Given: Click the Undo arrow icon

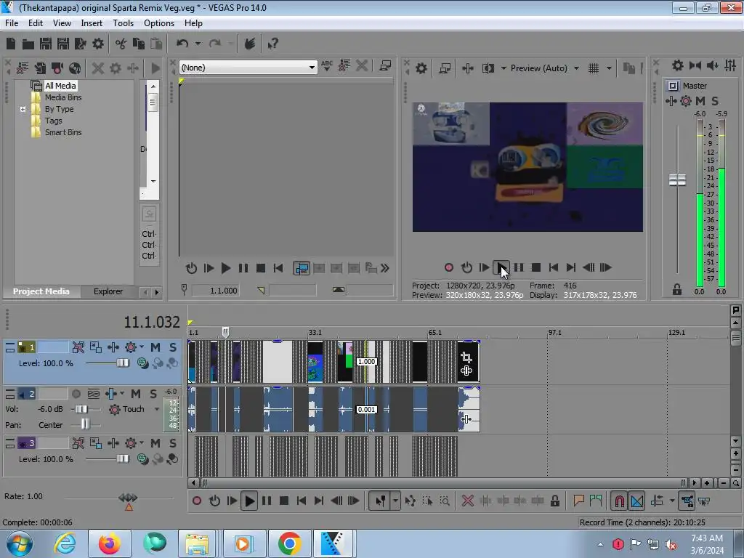Looking at the screenshot, I should 182,44.
